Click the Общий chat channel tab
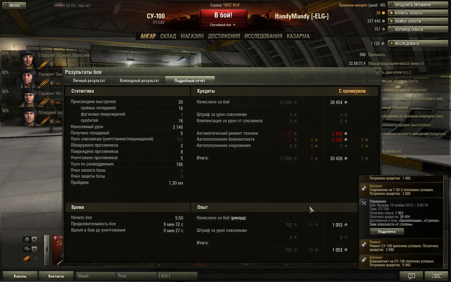The image size is (451, 282). 96,276
